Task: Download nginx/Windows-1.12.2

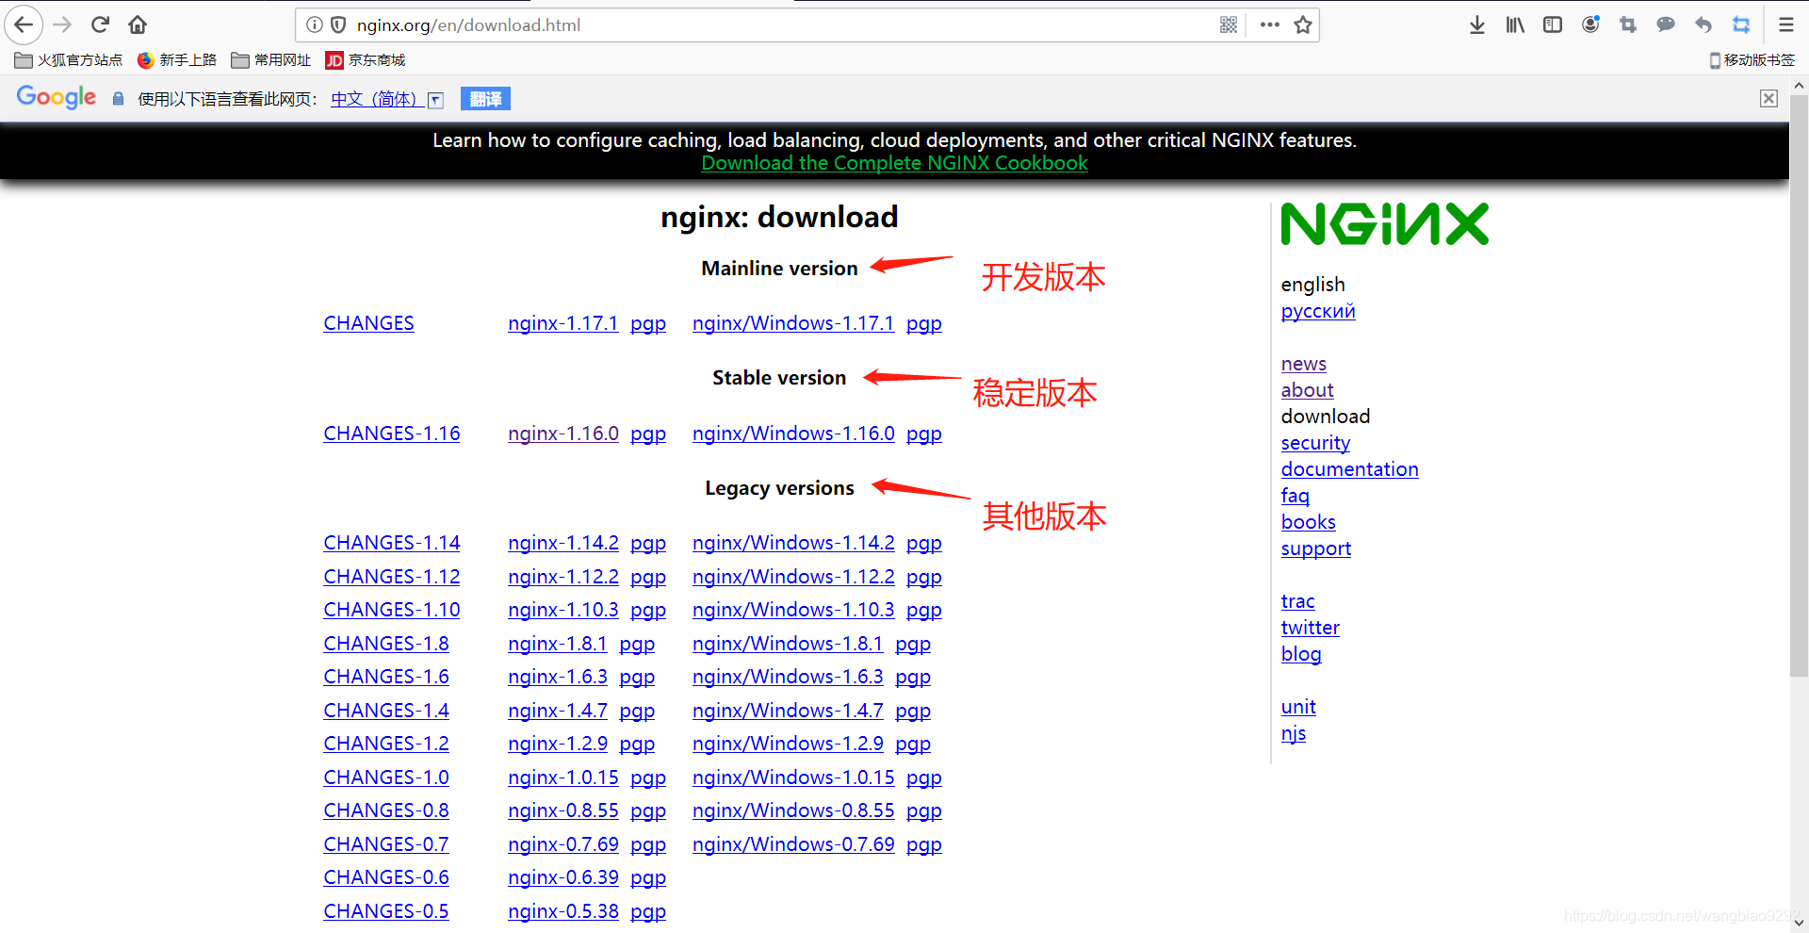Action: tap(793, 577)
